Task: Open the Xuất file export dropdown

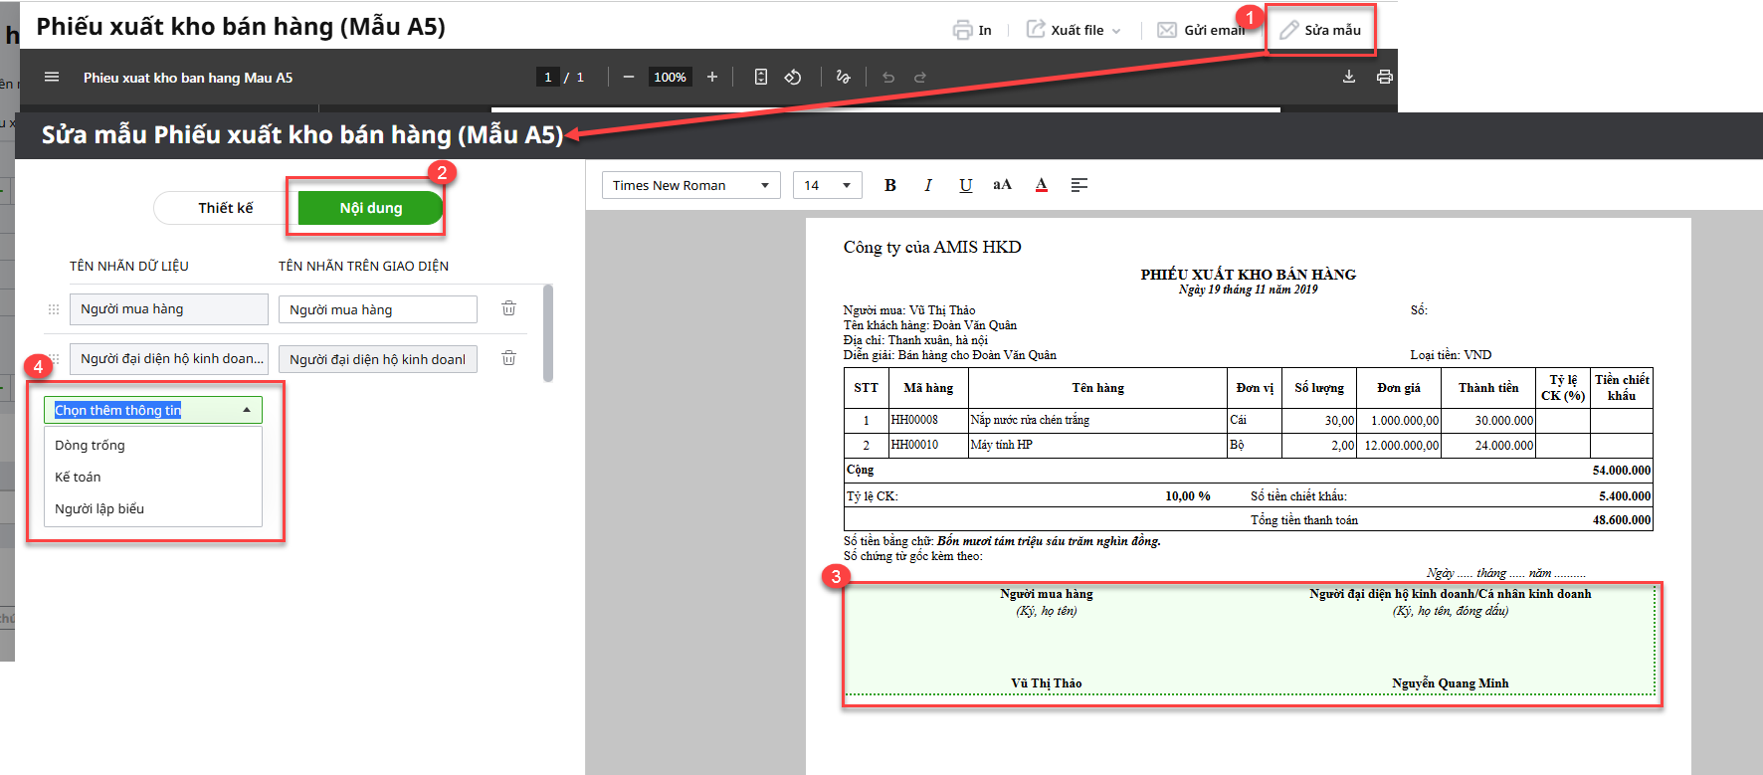Action: (x=1075, y=30)
